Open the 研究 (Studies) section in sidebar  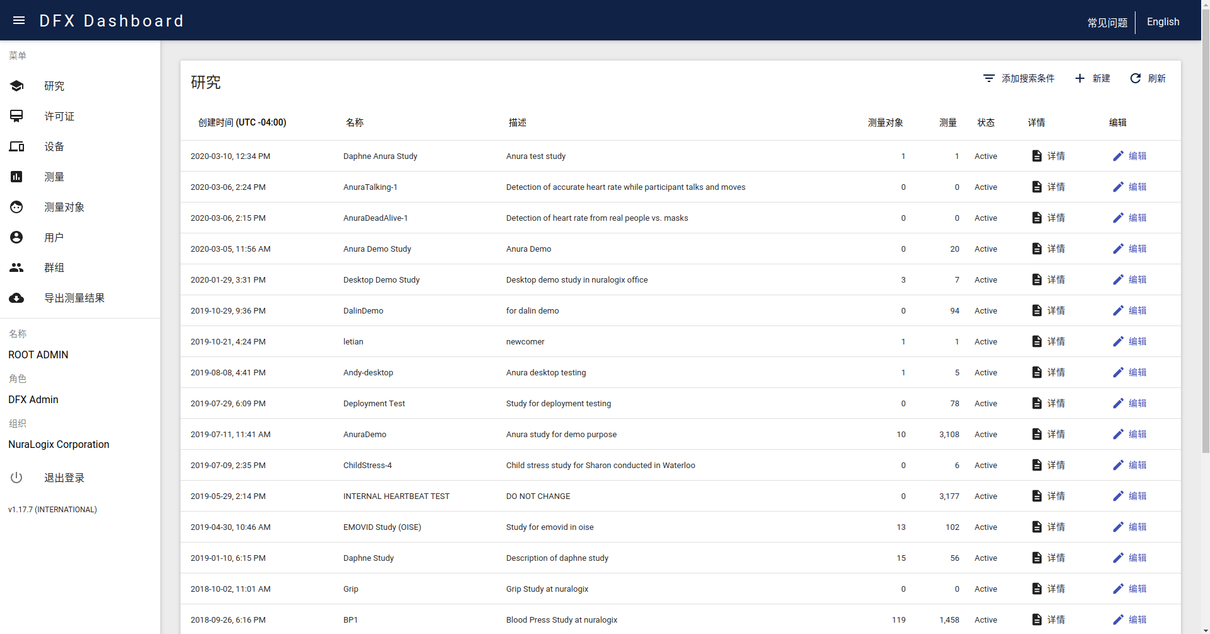[x=54, y=86]
